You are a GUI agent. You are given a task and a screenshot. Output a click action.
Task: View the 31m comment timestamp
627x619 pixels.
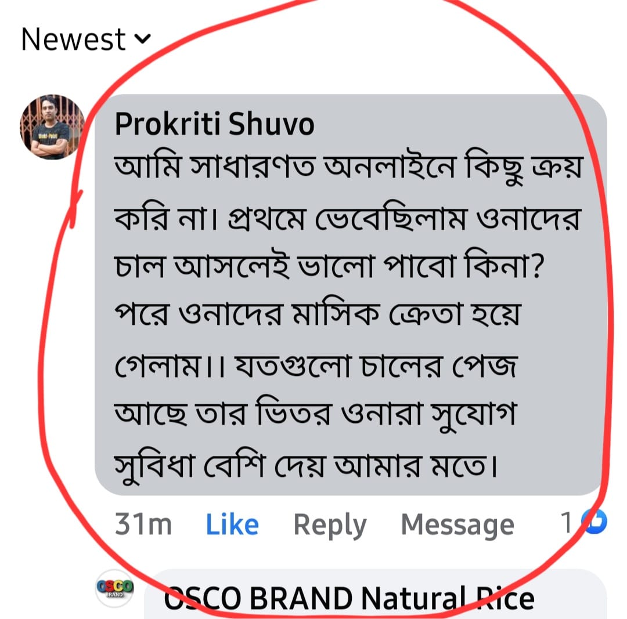[x=143, y=524]
